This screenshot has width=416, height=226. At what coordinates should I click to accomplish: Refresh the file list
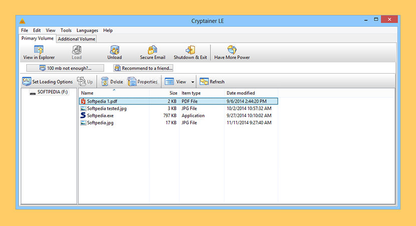click(x=212, y=82)
